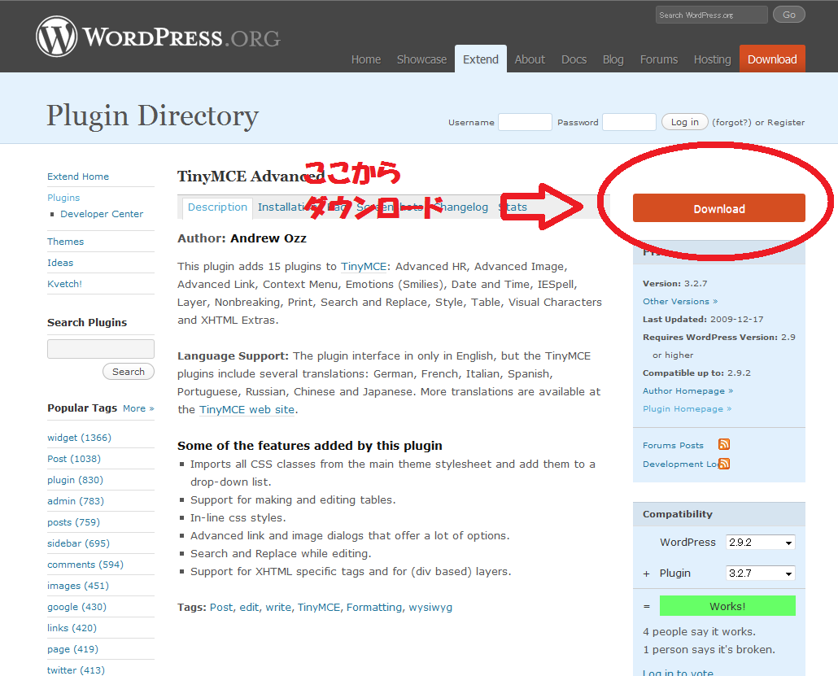Open the TinyMCE link in description

[364, 267]
